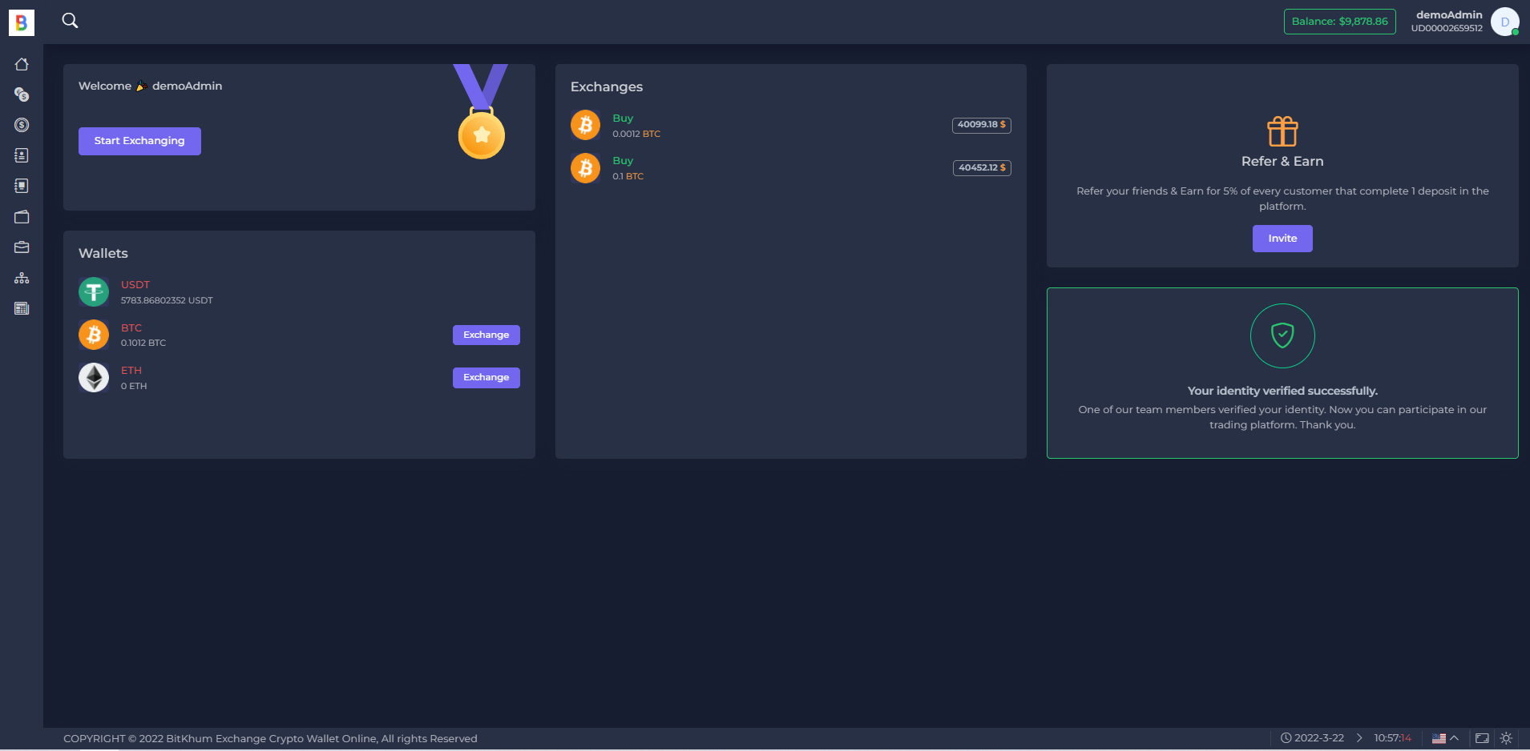
Task: Toggle fullscreen mode in footer
Action: (1482, 738)
